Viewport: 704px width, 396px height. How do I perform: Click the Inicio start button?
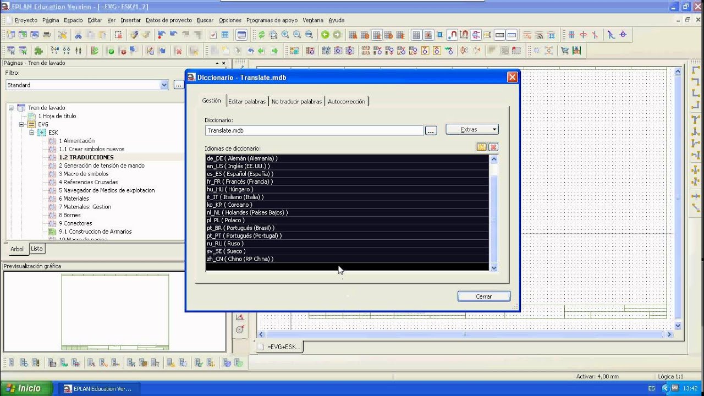tap(26, 388)
